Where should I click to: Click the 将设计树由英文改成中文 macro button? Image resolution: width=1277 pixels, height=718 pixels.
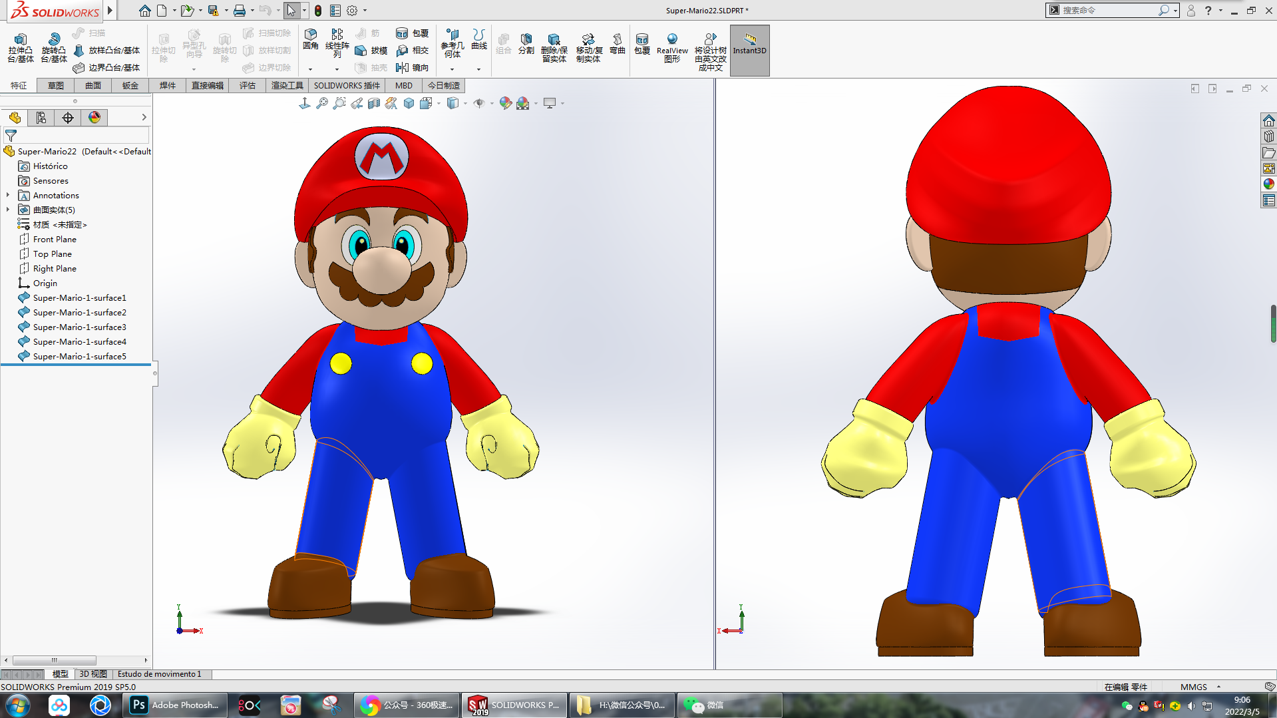point(711,53)
